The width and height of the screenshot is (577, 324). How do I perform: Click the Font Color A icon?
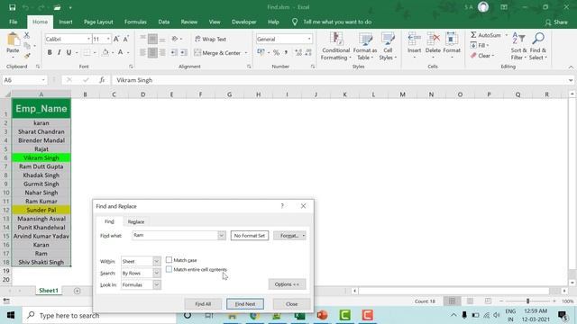click(x=120, y=52)
